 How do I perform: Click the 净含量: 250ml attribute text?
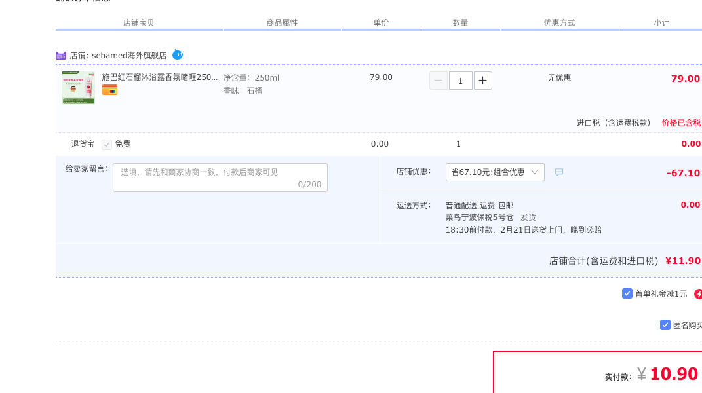click(251, 78)
